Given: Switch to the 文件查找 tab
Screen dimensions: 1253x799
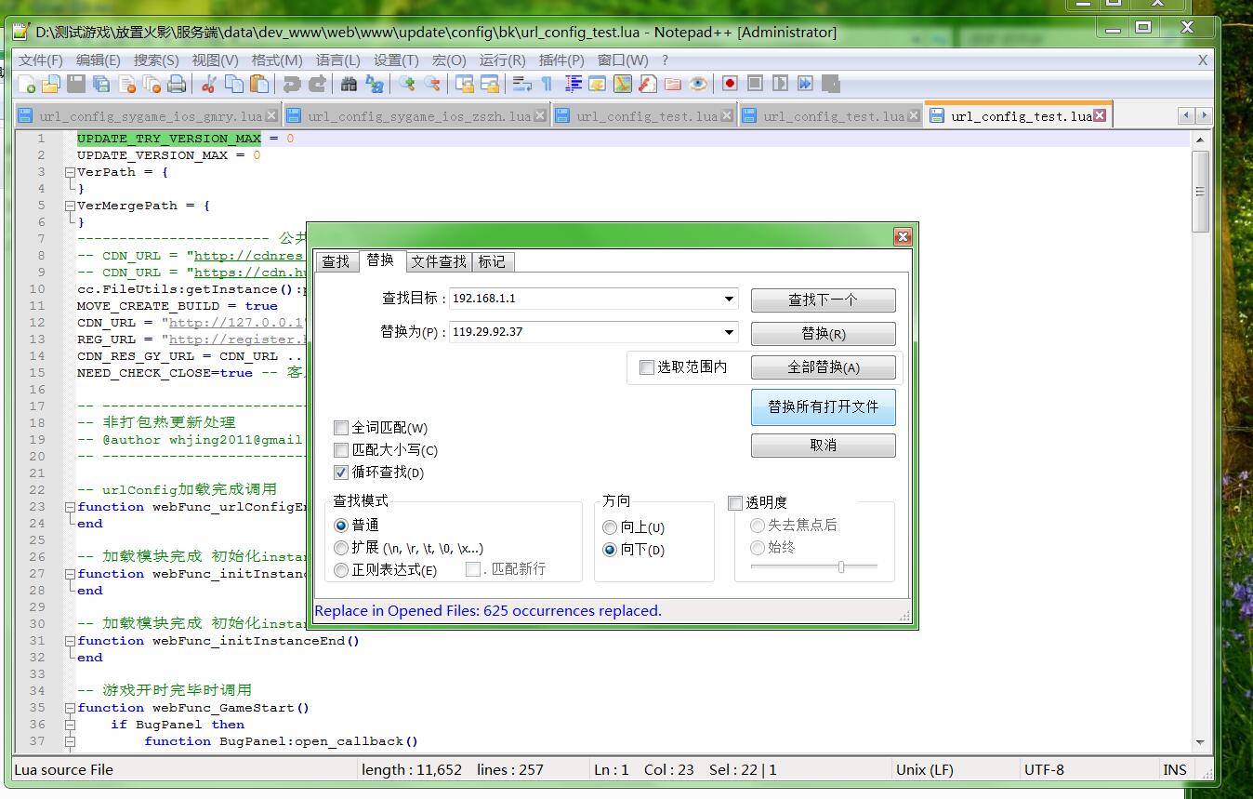Looking at the screenshot, I should click(439, 262).
